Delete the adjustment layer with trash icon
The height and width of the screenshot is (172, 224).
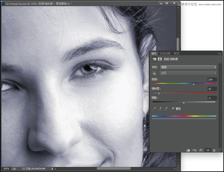coord(214,150)
